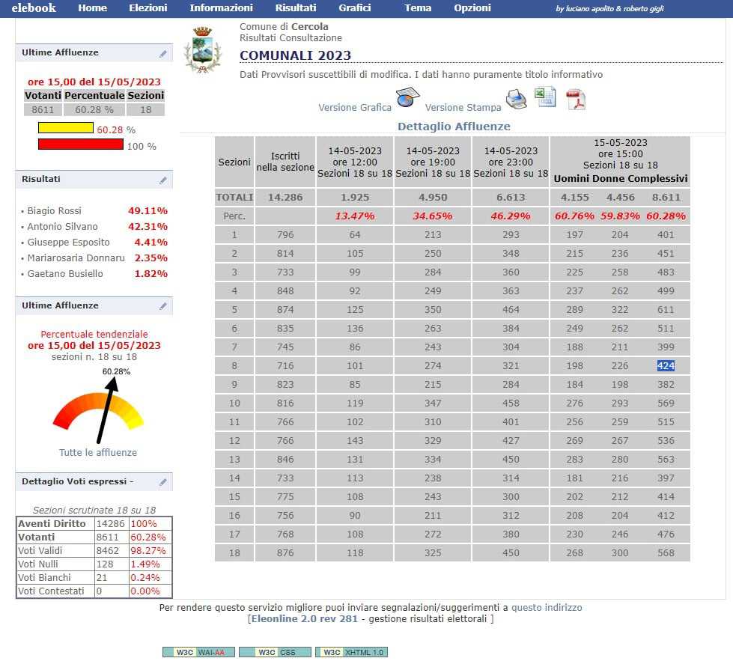Click the highlighted 424 cell in section 8

point(666,366)
